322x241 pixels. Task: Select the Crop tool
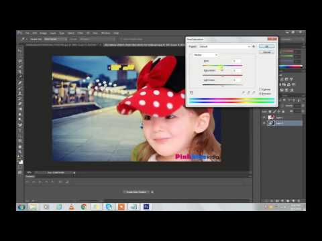tap(20, 72)
